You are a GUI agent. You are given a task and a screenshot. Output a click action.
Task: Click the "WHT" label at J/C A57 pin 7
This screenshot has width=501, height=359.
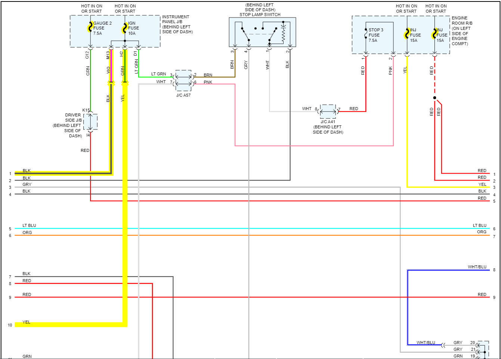coord(161,82)
